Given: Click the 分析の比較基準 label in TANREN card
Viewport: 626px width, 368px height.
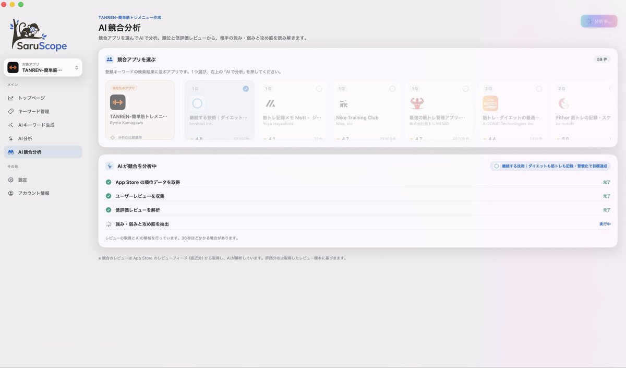Looking at the screenshot, I should [130, 137].
